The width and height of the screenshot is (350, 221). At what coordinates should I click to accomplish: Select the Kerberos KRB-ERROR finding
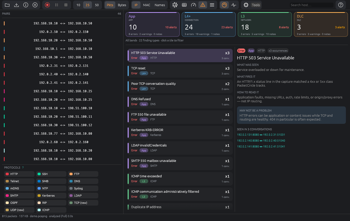(x=180, y=132)
